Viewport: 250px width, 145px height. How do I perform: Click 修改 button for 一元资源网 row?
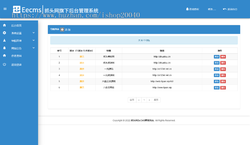(x=217, y=75)
